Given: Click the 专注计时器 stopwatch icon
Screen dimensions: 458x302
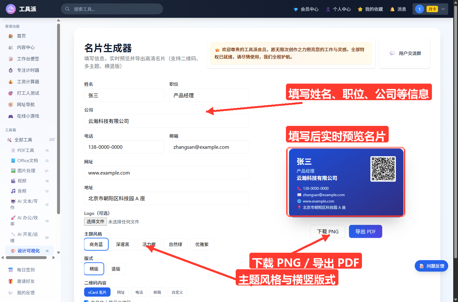Looking at the screenshot, I should (x=11, y=70).
